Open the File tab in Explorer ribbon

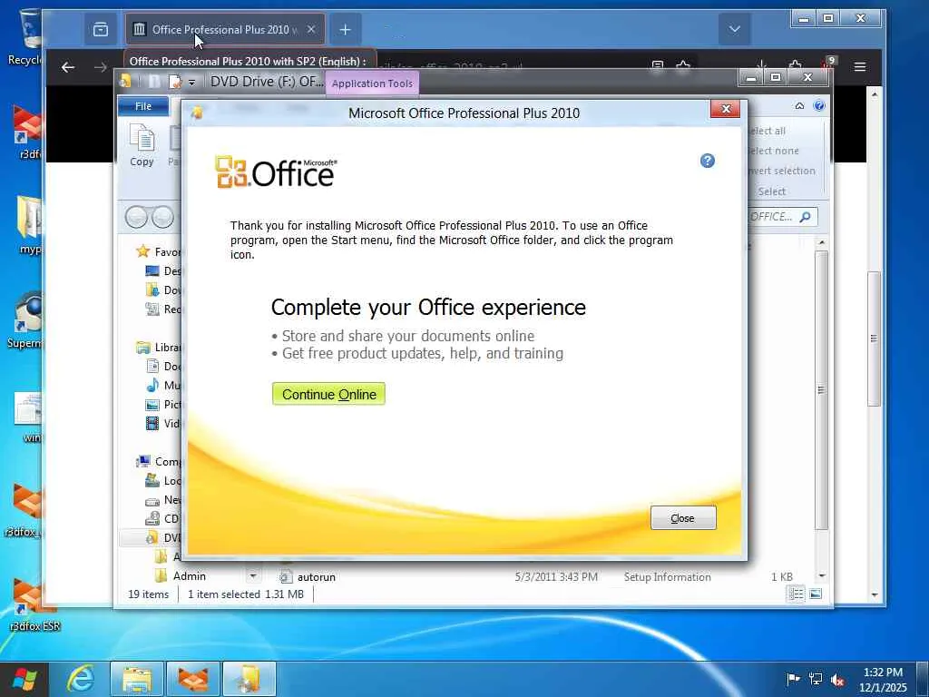[143, 106]
